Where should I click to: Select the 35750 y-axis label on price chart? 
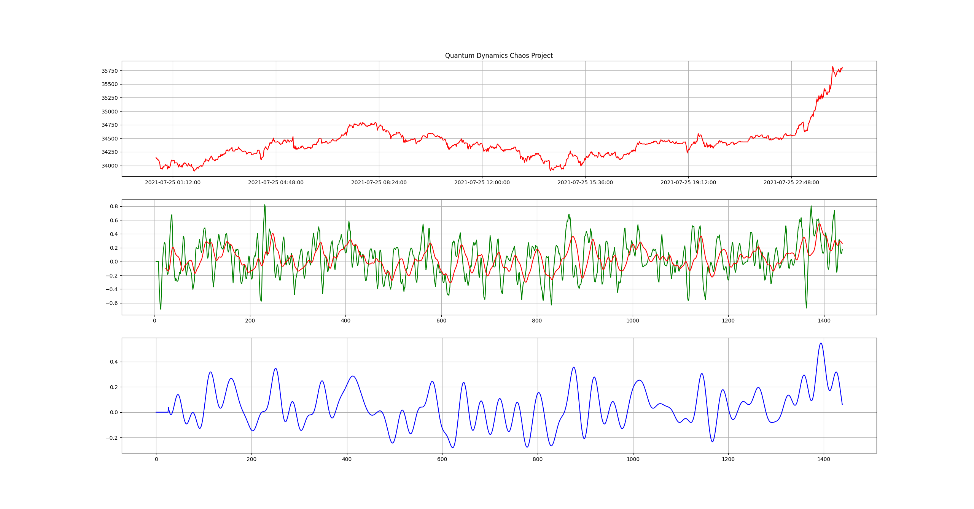[x=110, y=71]
